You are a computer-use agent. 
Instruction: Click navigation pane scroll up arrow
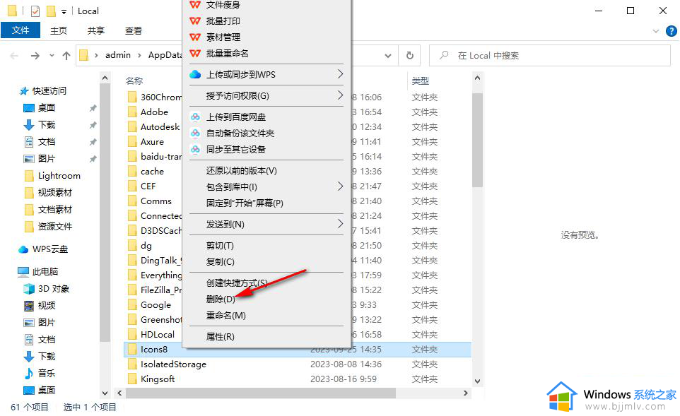tap(105, 78)
